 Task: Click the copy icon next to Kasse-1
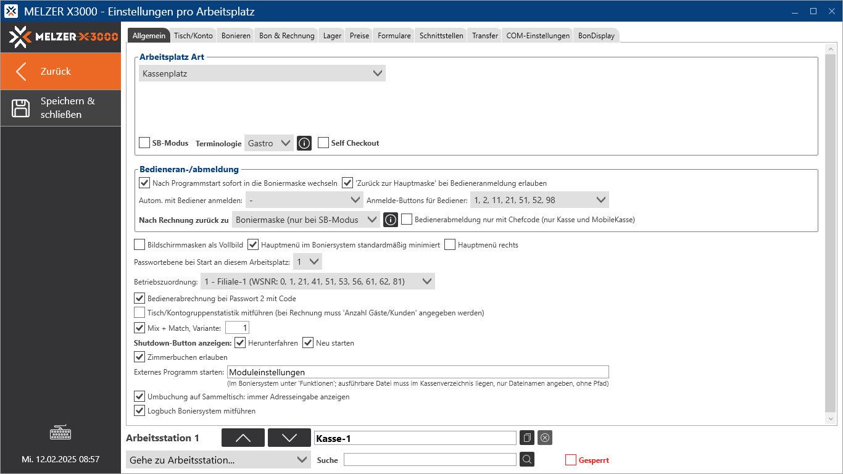click(527, 438)
